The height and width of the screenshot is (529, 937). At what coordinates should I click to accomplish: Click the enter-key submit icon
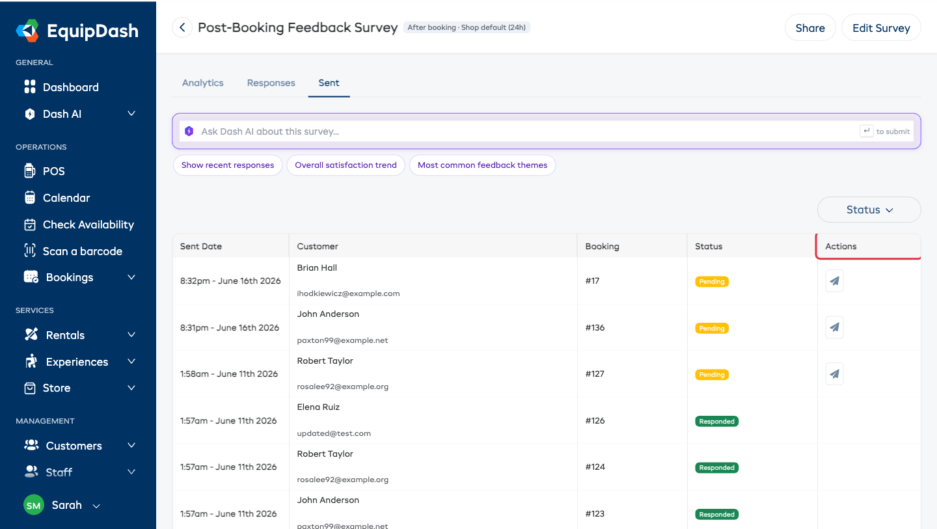point(866,131)
